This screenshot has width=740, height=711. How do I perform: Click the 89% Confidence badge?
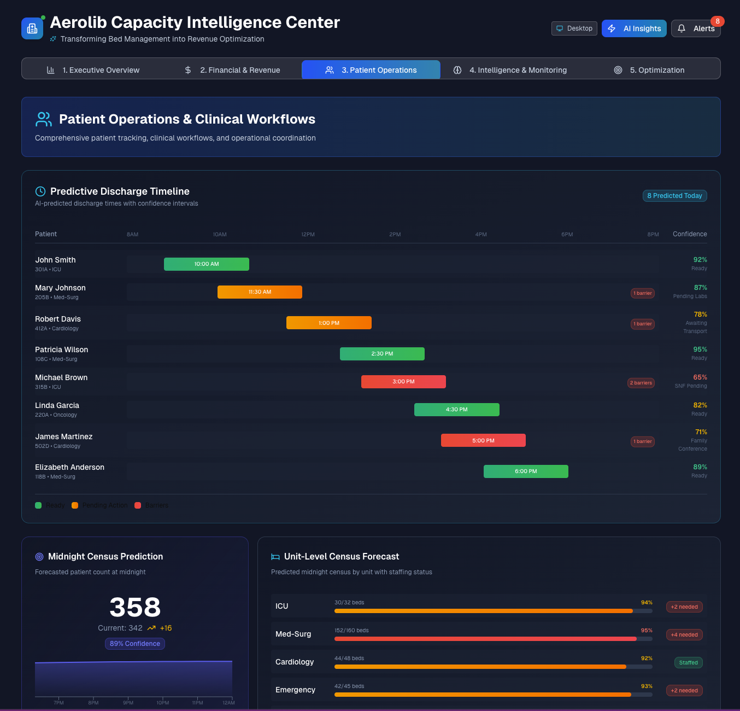coord(135,644)
